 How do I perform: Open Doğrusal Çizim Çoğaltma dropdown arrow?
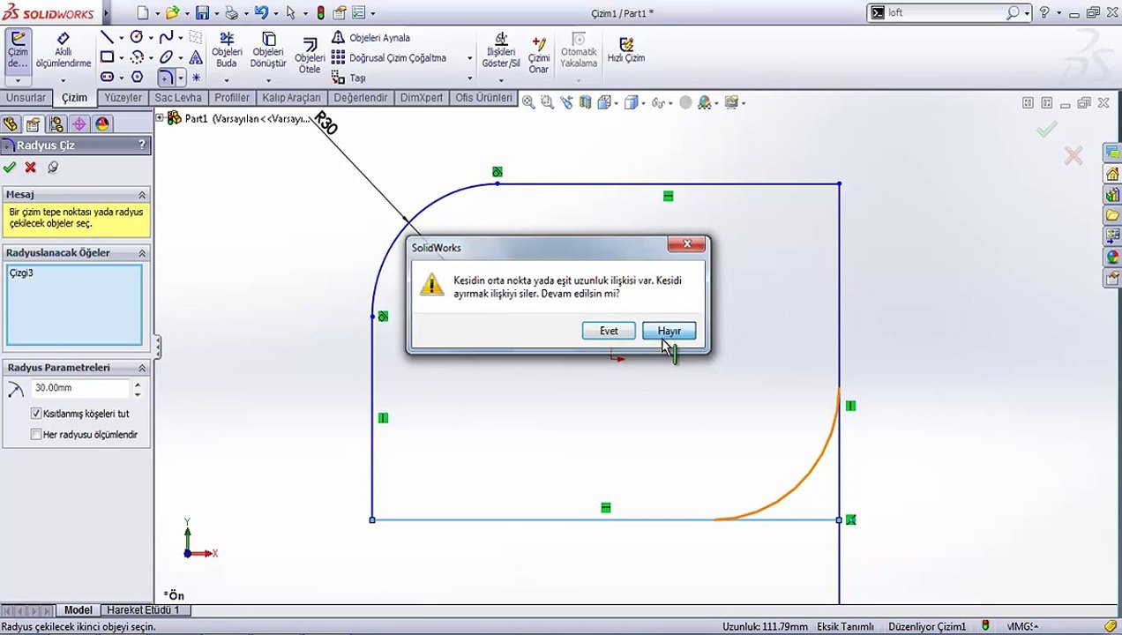(x=469, y=58)
